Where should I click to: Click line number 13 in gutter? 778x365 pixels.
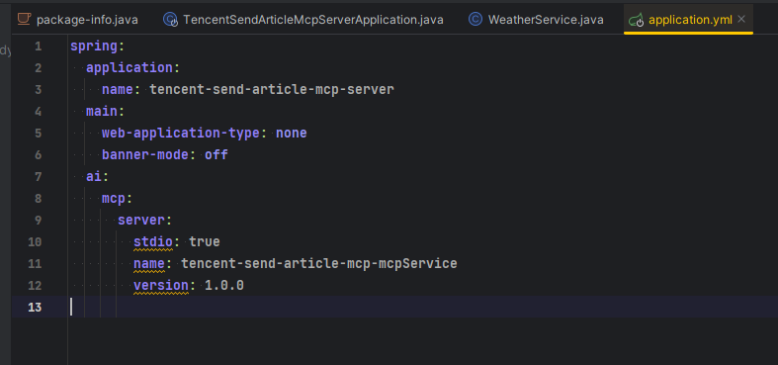point(35,308)
